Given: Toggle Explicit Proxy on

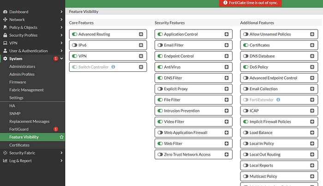Looking at the screenshot, I should click(x=160, y=89).
